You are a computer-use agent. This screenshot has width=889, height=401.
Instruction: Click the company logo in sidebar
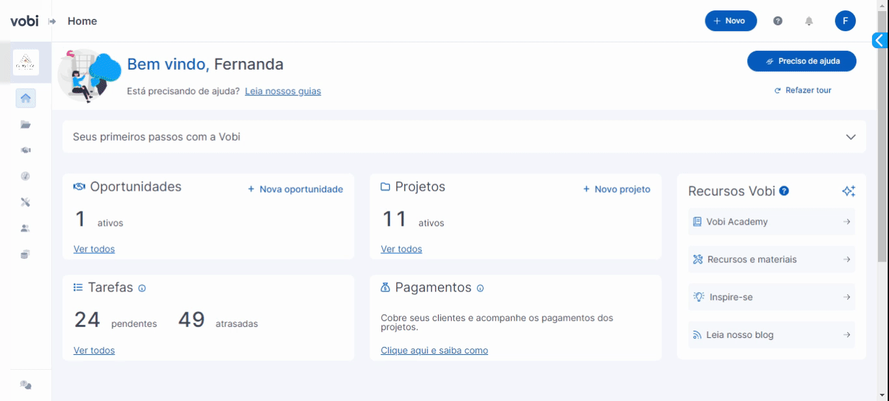click(x=26, y=62)
